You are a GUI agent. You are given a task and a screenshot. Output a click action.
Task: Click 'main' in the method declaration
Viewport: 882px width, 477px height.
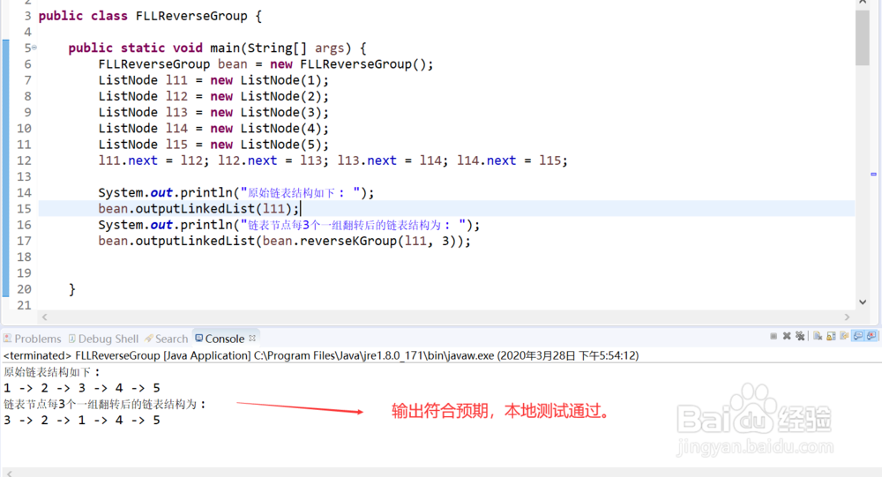[224, 48]
